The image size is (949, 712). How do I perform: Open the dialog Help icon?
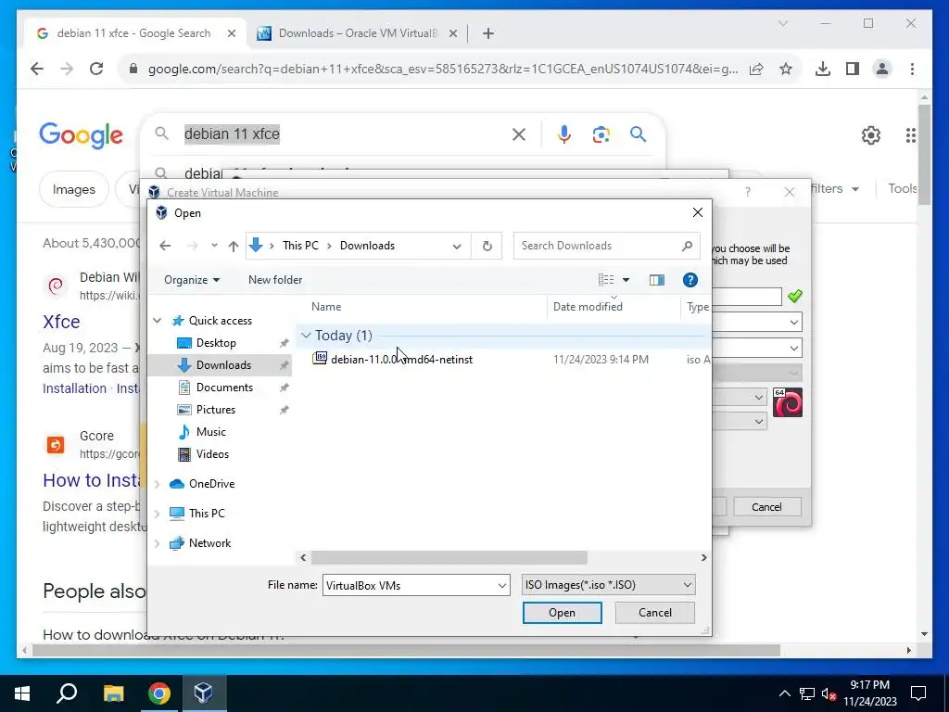coord(690,280)
